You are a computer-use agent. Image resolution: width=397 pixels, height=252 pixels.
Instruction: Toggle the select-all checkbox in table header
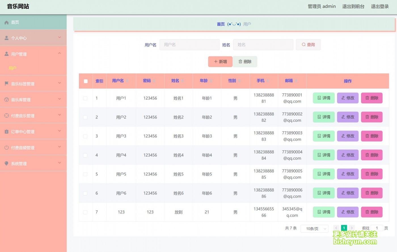(x=86, y=81)
